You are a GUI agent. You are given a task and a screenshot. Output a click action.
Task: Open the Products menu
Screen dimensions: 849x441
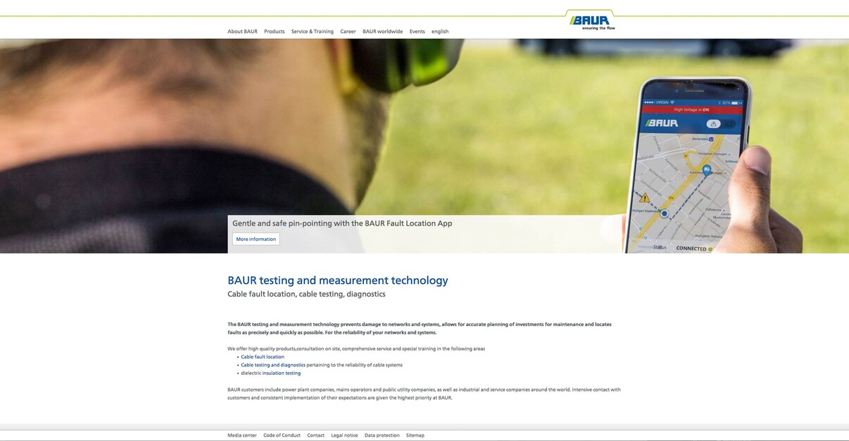pyautogui.click(x=275, y=31)
